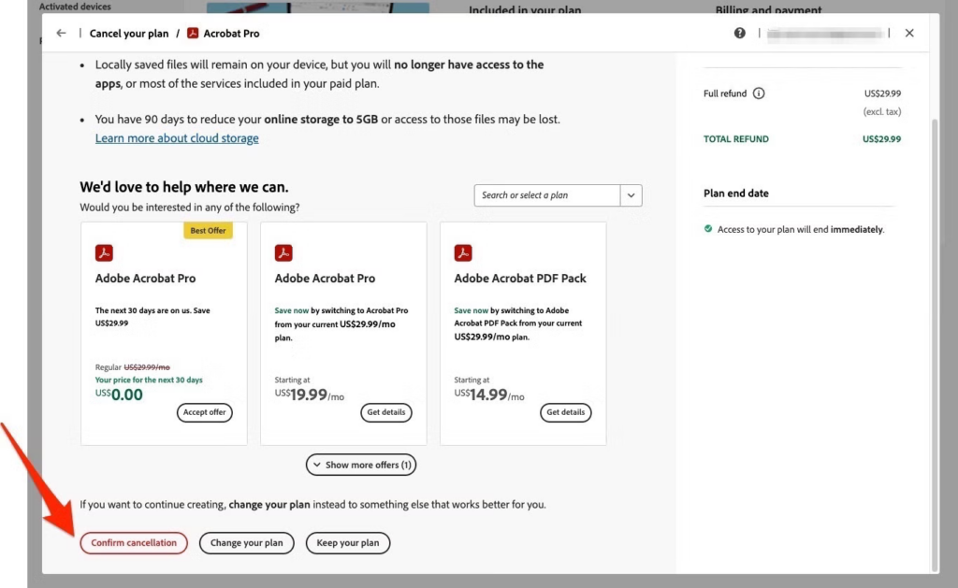Open the help question mark icon

coord(739,33)
